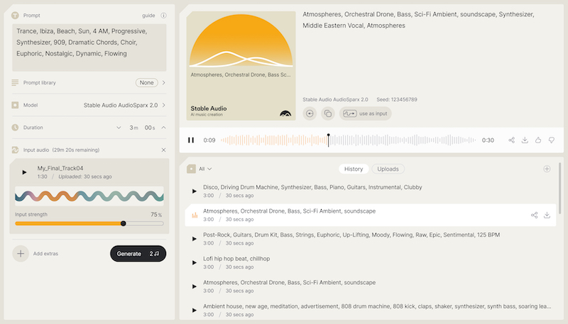Pause the currently playing track

tap(191, 140)
